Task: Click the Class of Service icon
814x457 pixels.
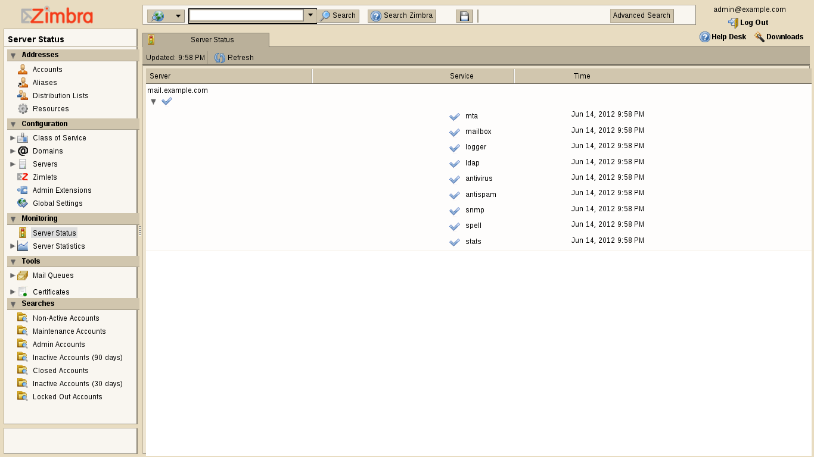Action: click(x=23, y=138)
